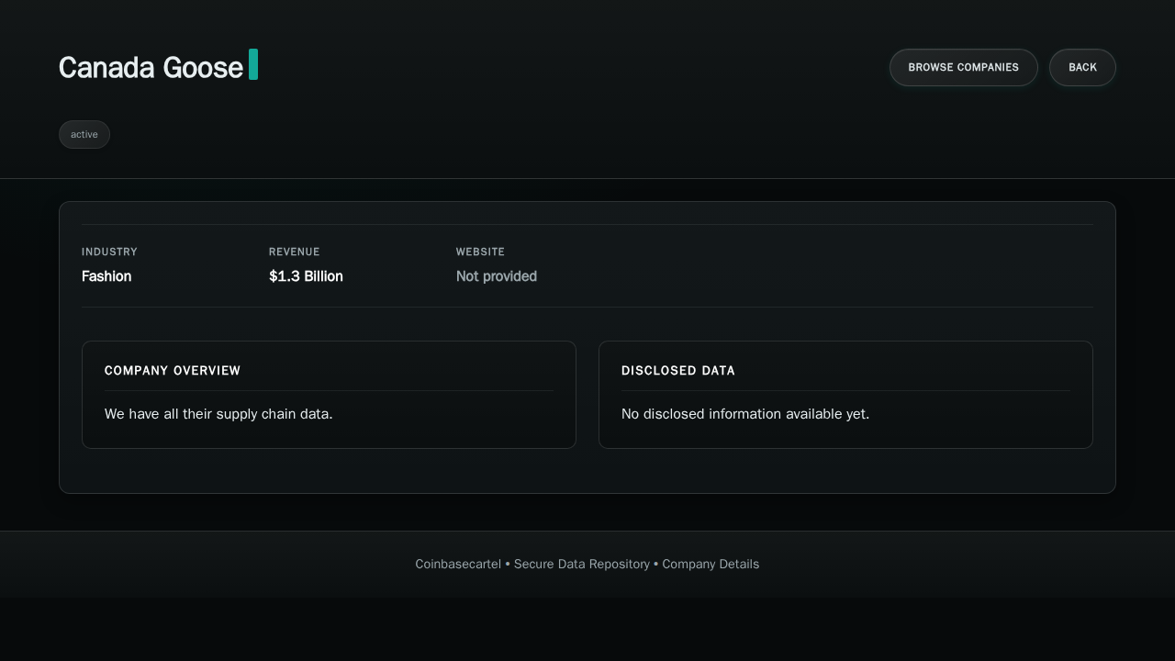Click the green cursor block beside the title

point(253,64)
